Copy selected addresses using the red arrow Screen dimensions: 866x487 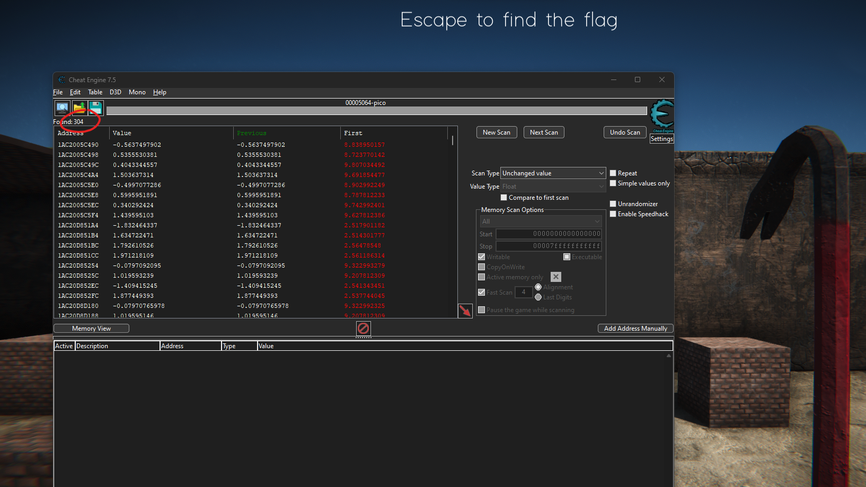(465, 311)
